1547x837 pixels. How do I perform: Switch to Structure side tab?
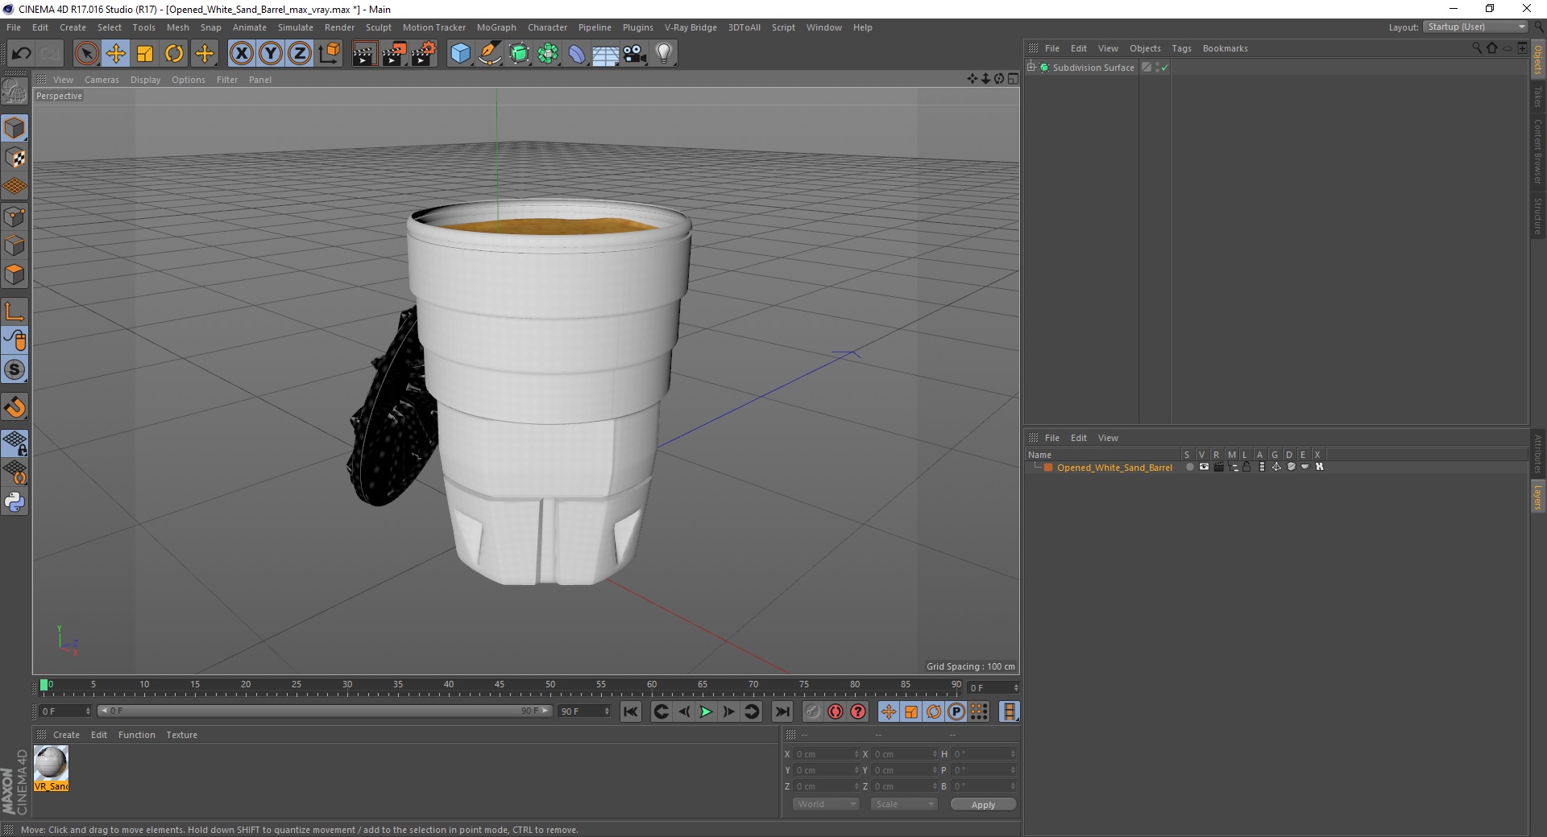click(1537, 216)
